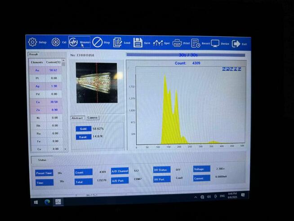The height and width of the screenshot is (221, 294).
Task: Stop the measurement with Stop icon
Action: pyautogui.click(x=98, y=42)
